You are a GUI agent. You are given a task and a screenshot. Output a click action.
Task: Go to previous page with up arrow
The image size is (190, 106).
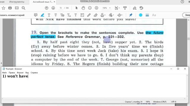[47, 8]
